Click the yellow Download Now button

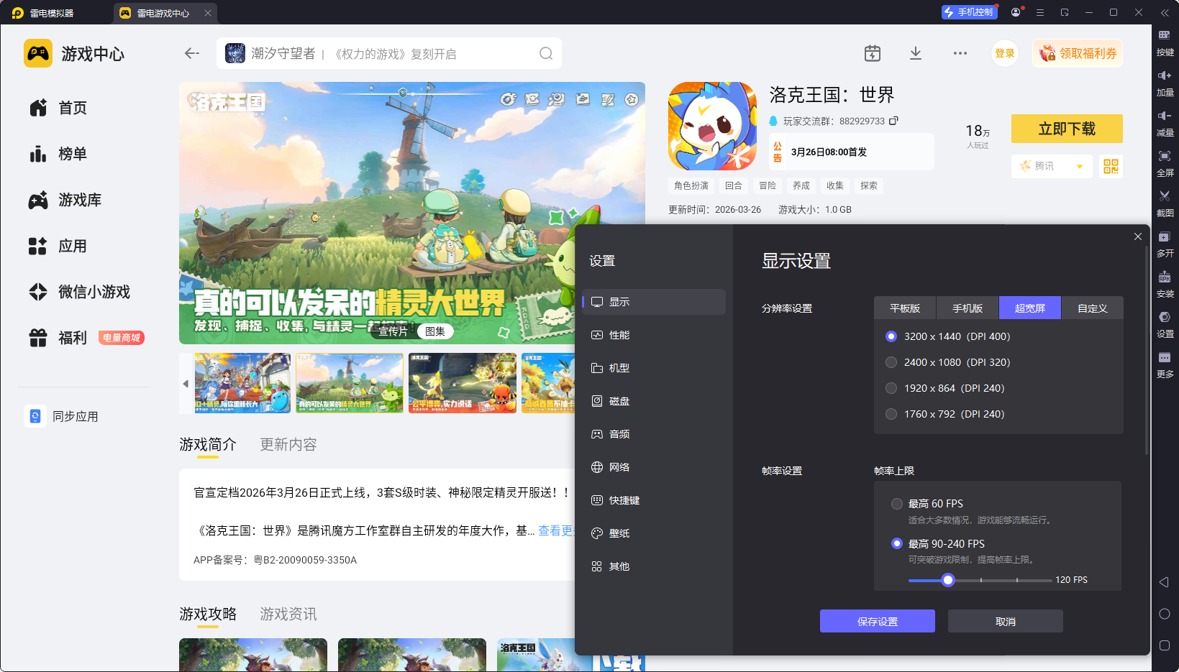click(1066, 129)
